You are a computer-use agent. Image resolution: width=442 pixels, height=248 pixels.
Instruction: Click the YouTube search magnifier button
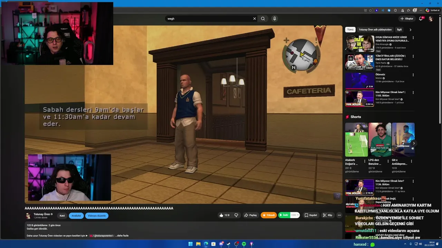tap(263, 19)
